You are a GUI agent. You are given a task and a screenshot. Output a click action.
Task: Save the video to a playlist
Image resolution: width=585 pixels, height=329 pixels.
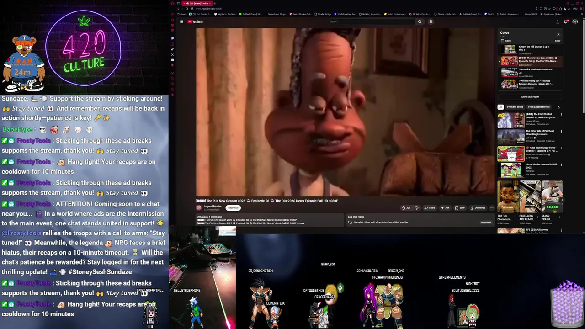pos(460,208)
